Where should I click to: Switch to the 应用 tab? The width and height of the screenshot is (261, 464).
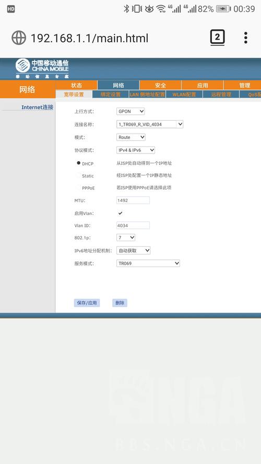[x=203, y=85]
